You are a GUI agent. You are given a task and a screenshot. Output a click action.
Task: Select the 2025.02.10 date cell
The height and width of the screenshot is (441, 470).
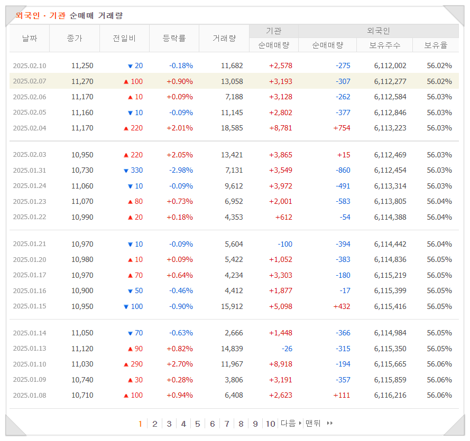point(30,66)
